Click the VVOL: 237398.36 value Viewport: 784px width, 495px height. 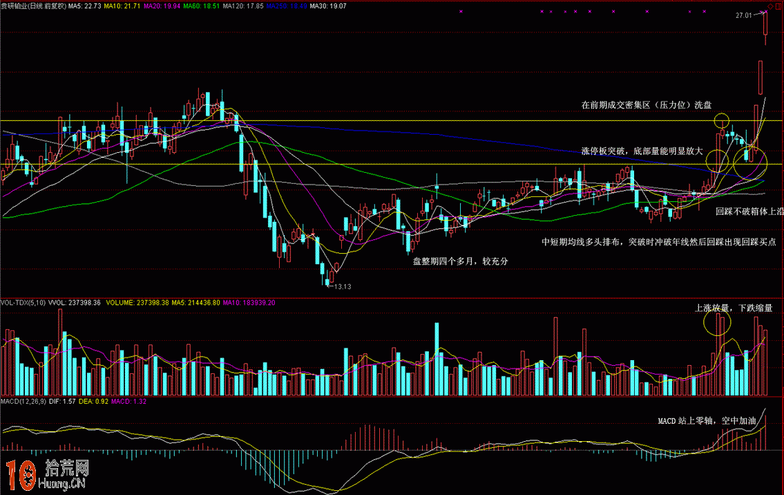coord(75,303)
